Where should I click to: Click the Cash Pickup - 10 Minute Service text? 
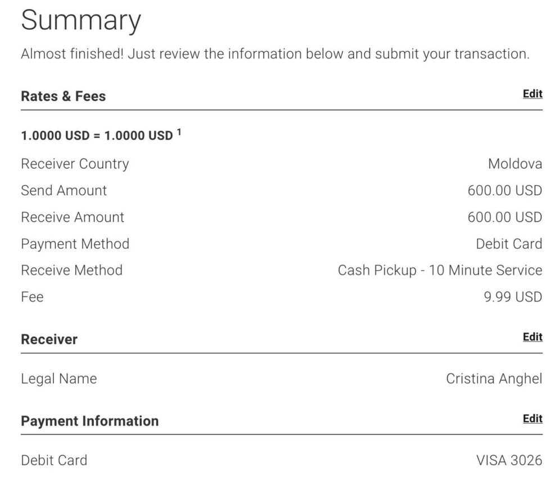440,270
